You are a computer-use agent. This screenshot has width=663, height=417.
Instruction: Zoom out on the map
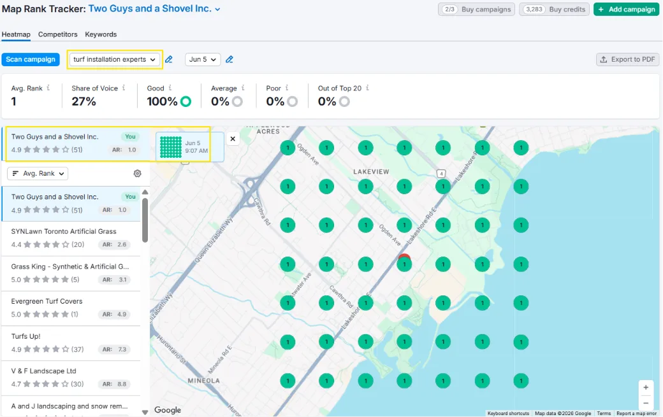click(x=646, y=404)
